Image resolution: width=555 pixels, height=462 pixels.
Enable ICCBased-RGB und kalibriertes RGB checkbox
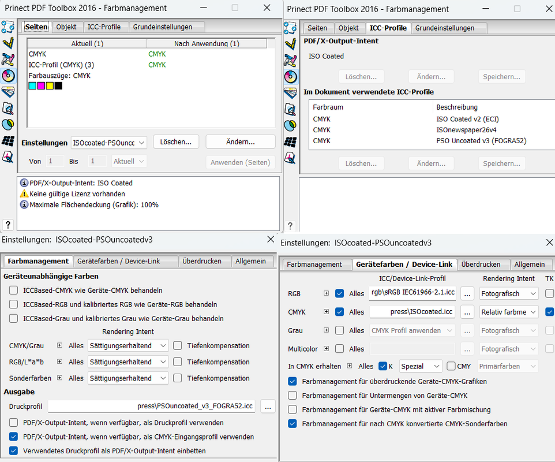[13, 304]
